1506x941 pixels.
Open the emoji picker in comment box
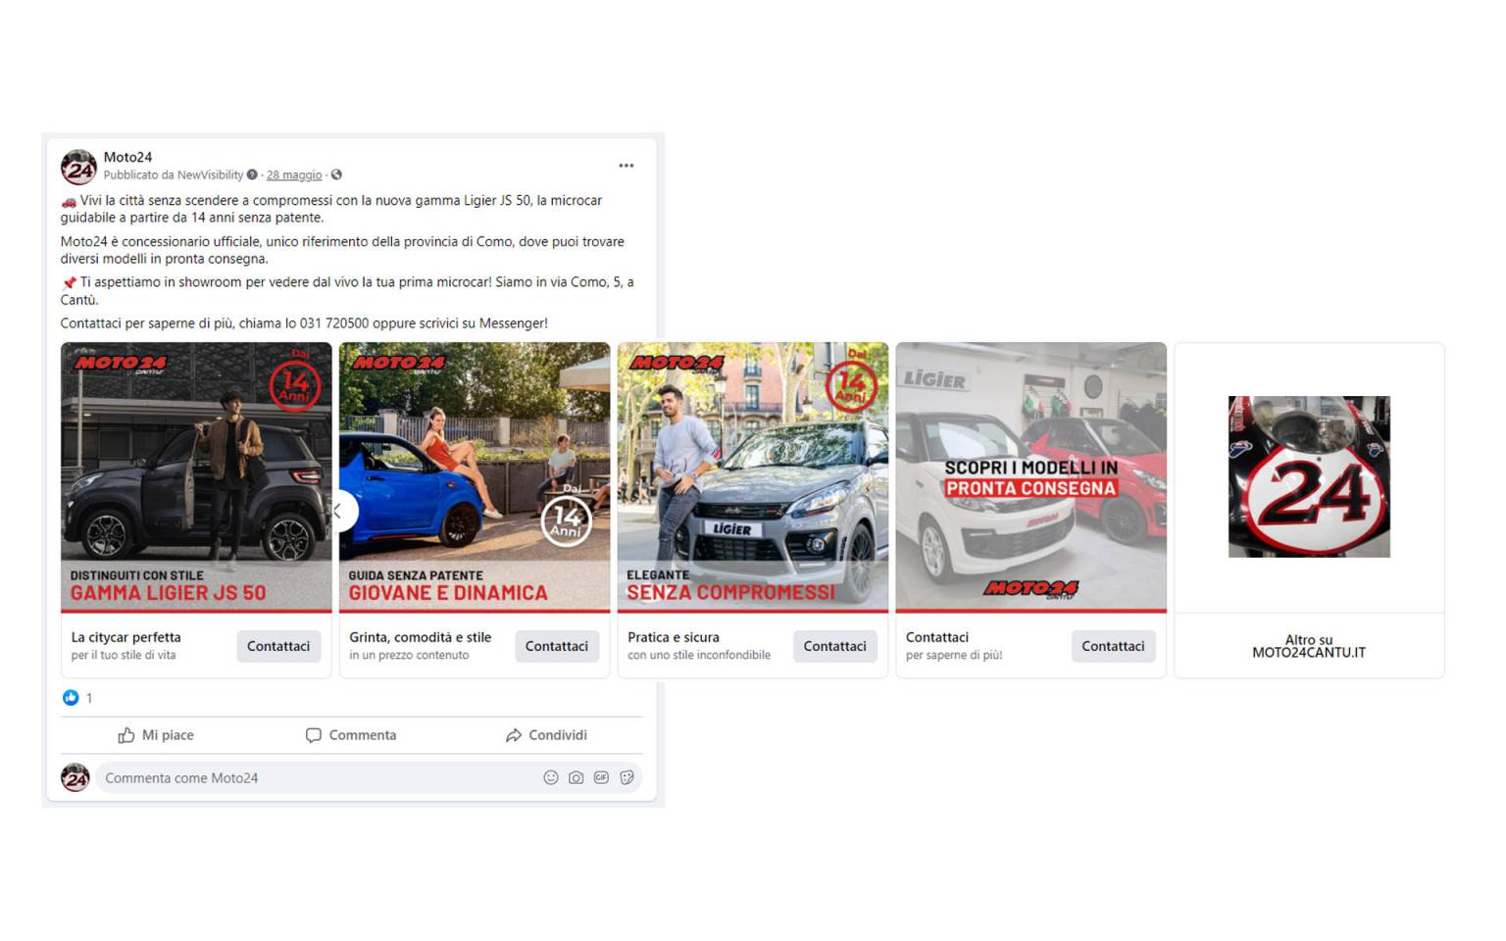(x=551, y=777)
